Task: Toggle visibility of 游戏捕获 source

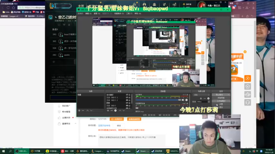Action: tap(127, 95)
